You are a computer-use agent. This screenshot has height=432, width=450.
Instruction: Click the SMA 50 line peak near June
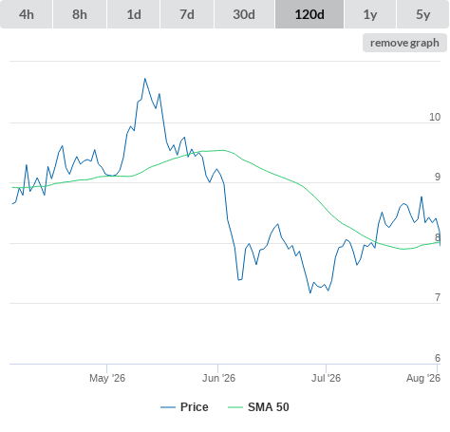tap(223, 150)
